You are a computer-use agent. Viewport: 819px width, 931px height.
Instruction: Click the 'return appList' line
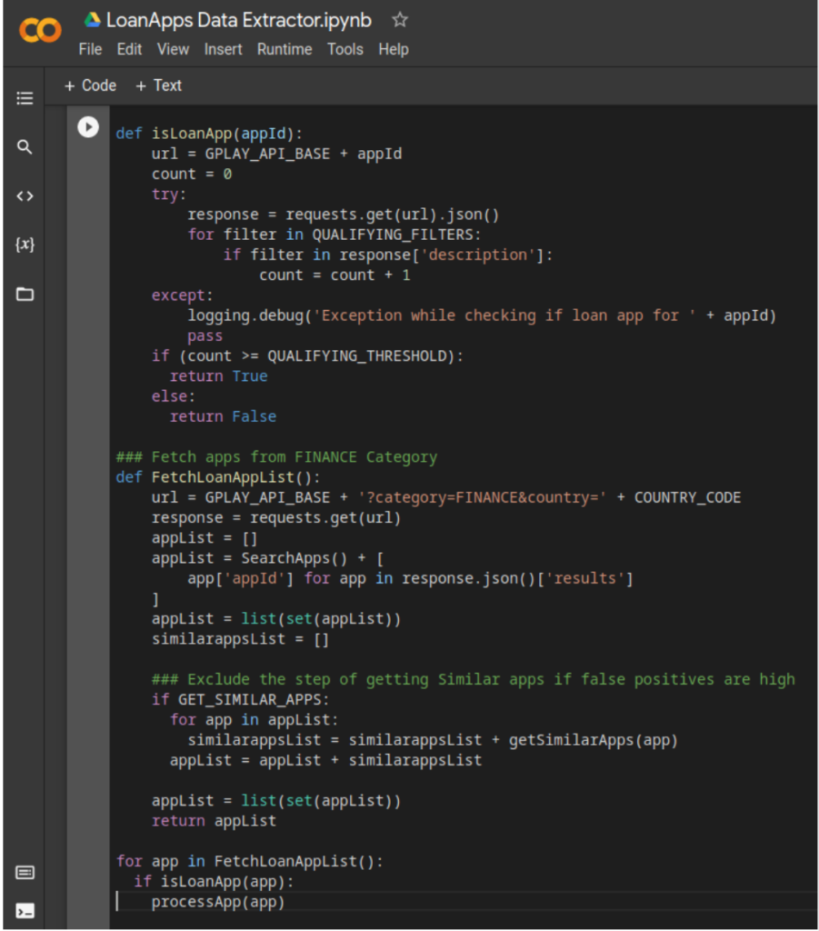click(x=214, y=821)
